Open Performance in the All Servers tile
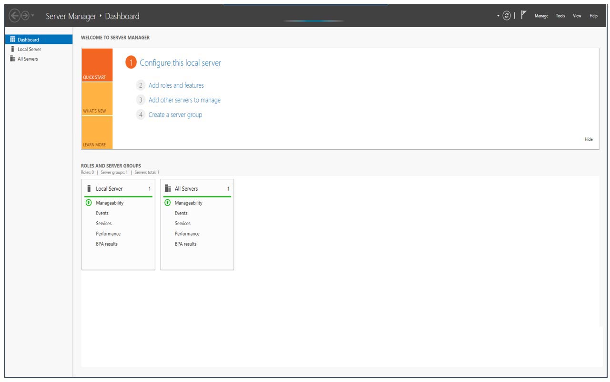The image size is (610, 382). [x=187, y=234]
